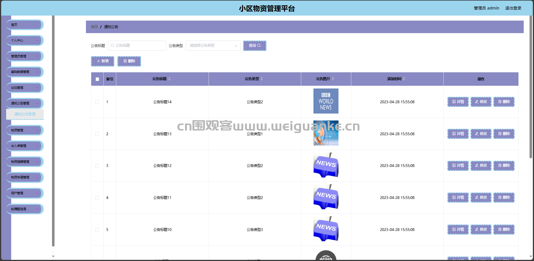Click the 新增 add button
This screenshot has height=261, width=534.
click(x=103, y=61)
